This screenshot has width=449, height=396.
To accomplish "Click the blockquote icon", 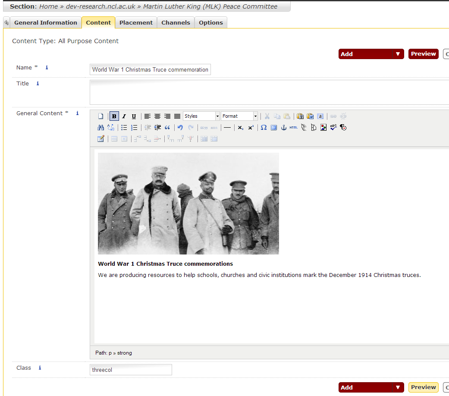I will click(x=167, y=127).
